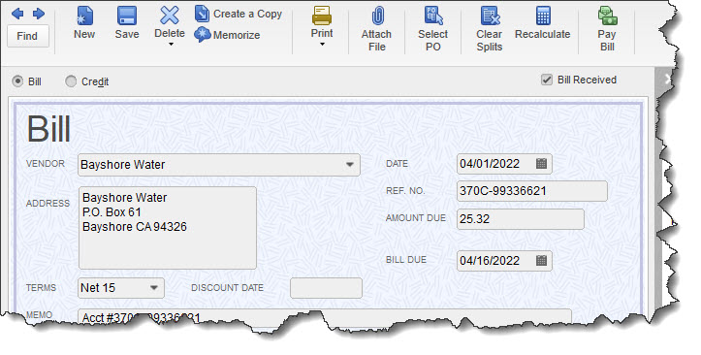Screen dimensions: 701x355
Task: Click the New bill icon
Action: click(84, 16)
